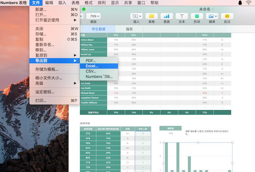Select 打开… menu item
Viewport: 255px width, 172px height.
pyautogui.click(x=55, y=15)
